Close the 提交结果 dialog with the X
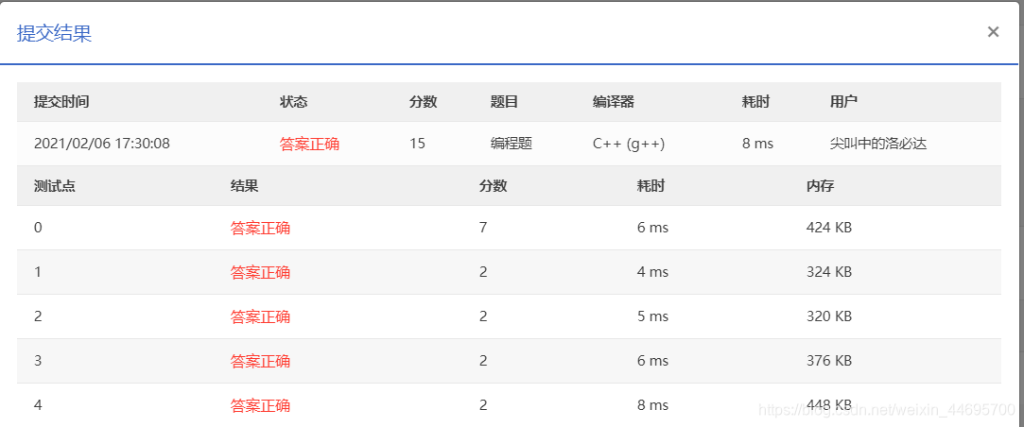 coord(993,32)
